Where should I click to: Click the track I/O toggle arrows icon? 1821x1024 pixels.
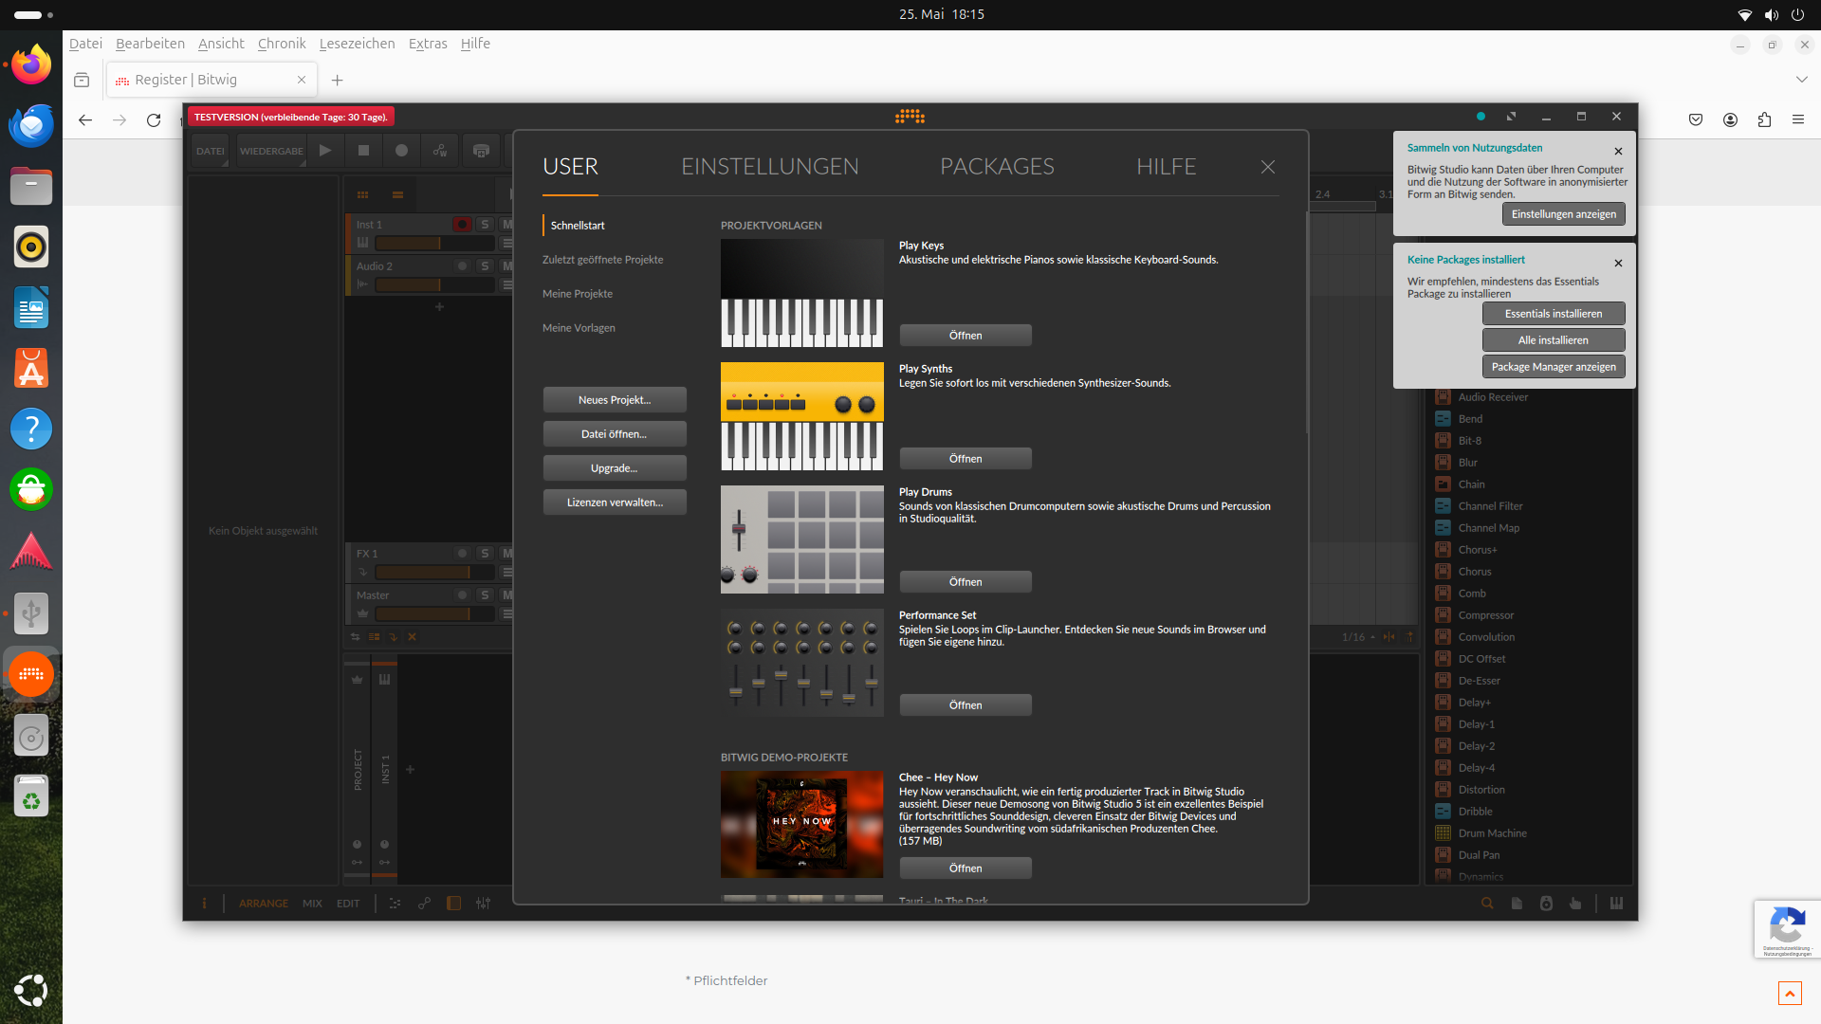coord(356,637)
